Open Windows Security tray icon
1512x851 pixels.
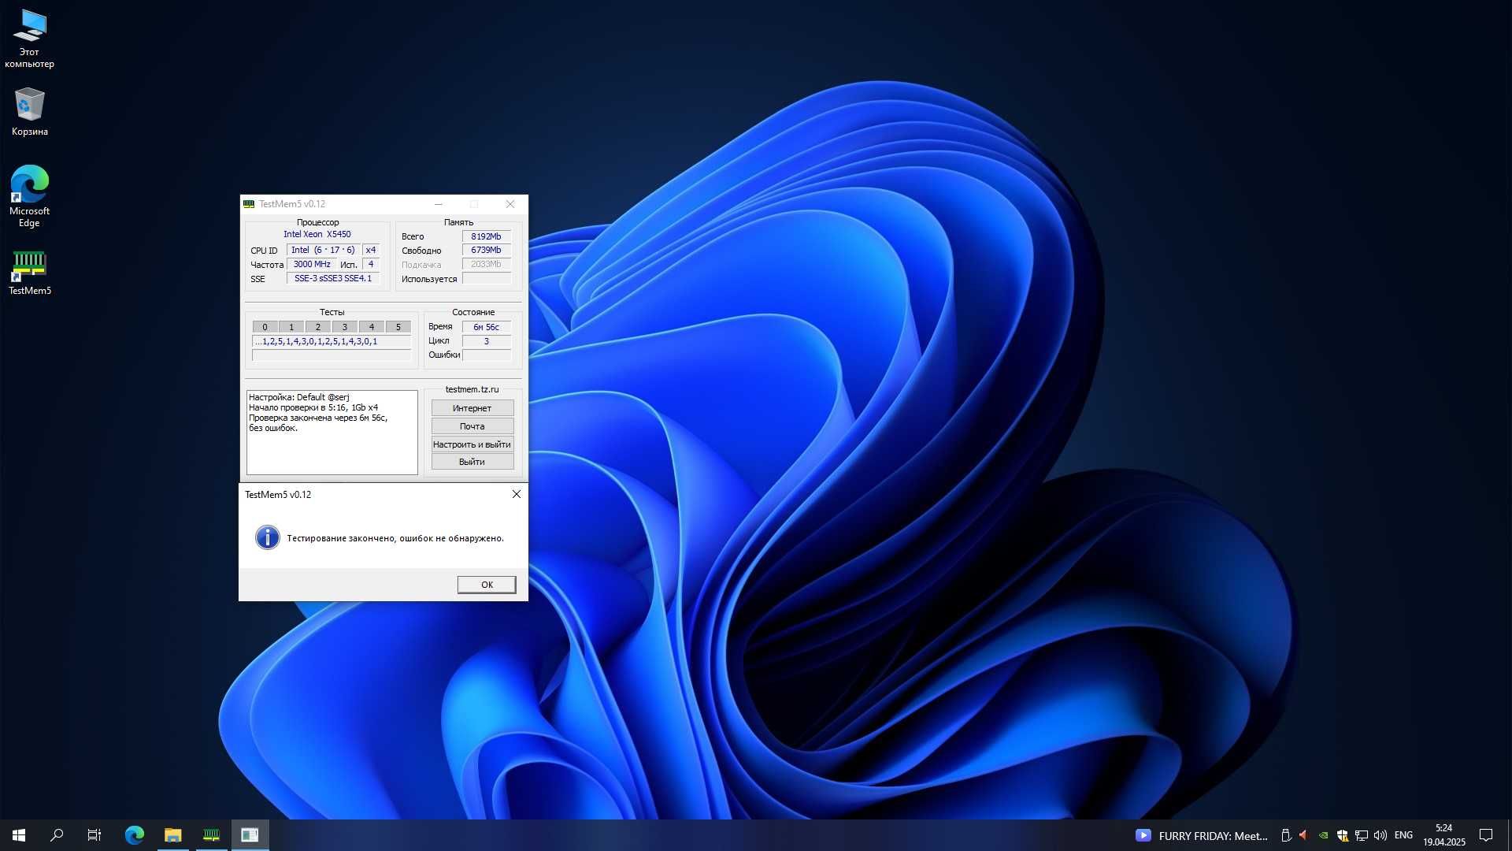coord(1343,835)
